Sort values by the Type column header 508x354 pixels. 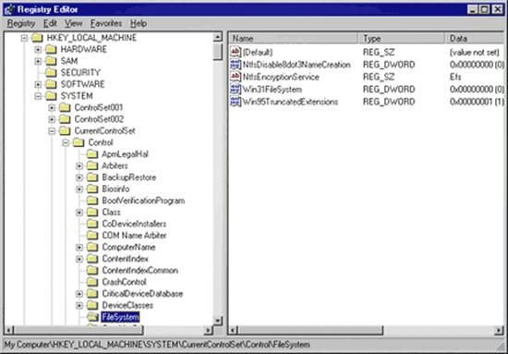(402, 38)
